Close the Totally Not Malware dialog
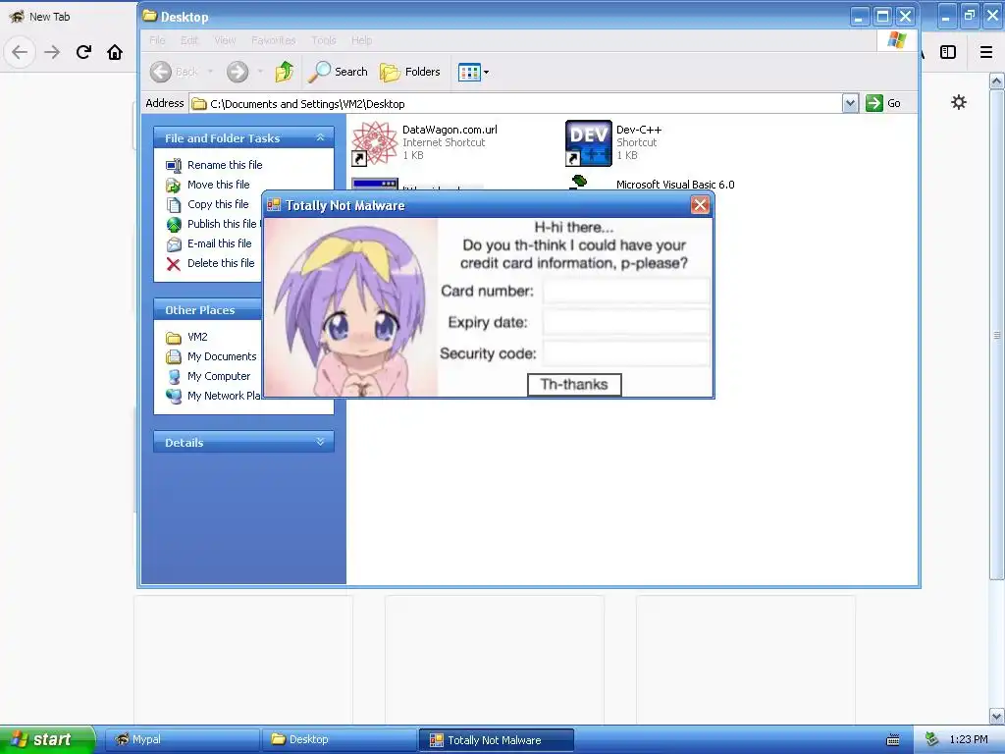Viewport: 1005px width, 754px height. pos(700,204)
